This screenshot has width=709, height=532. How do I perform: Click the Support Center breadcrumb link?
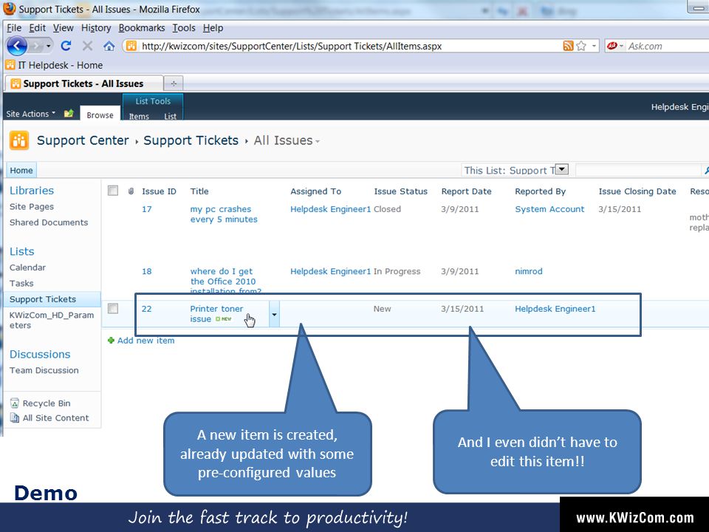(x=83, y=140)
